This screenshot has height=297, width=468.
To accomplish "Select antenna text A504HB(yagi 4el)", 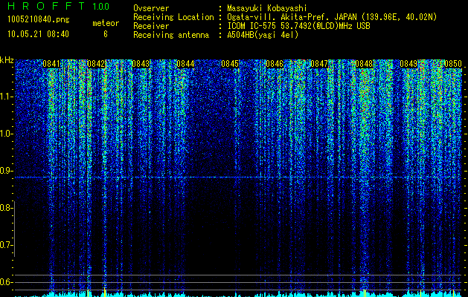I will coord(263,35).
